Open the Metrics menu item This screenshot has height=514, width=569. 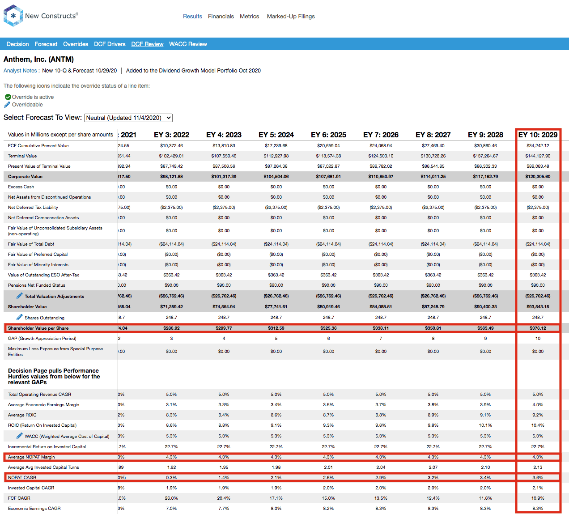[250, 17]
